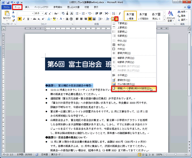Click the Select button in editing group
Viewport: 192px width, 158px height.
[x=182, y=20]
